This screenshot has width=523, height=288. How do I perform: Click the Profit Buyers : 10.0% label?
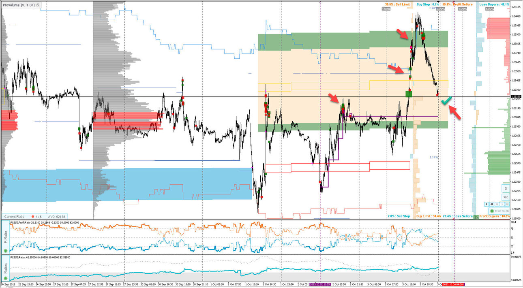coord(494,216)
